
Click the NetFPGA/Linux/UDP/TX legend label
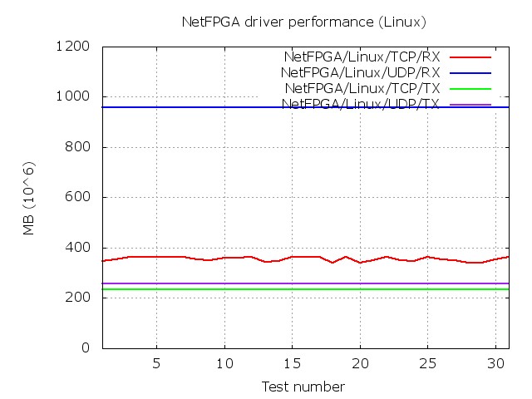[361, 104]
